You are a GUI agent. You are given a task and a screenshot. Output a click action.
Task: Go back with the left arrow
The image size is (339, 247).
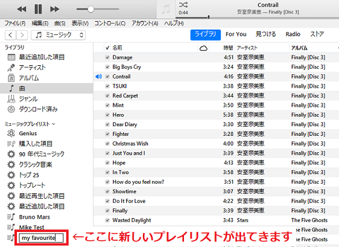10,35
